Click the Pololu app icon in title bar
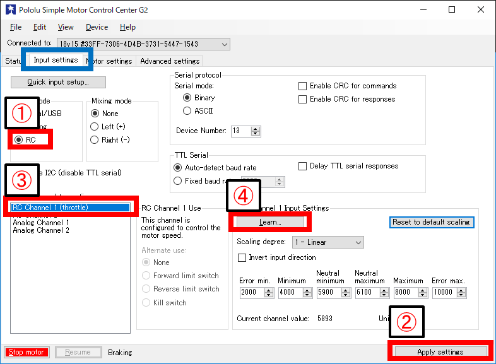This screenshot has width=496, height=364. pyautogui.click(x=11, y=9)
